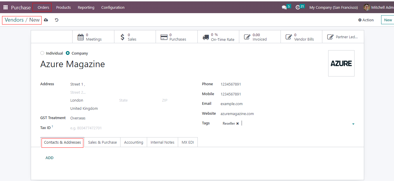Expand the Tags dropdown arrow
Viewport: 394px width, 181px height.
click(353, 124)
